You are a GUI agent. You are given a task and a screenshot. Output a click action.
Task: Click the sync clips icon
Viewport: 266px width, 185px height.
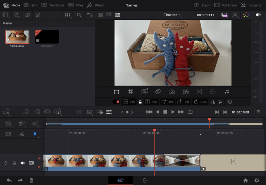(x=27, y=15)
